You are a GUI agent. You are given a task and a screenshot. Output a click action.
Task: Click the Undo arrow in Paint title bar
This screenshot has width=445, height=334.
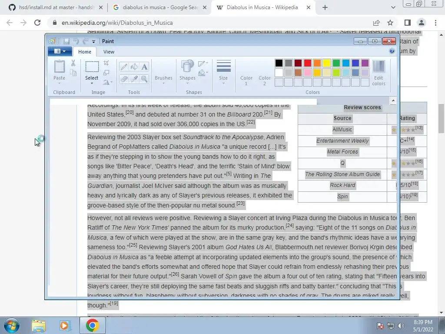click(76, 41)
